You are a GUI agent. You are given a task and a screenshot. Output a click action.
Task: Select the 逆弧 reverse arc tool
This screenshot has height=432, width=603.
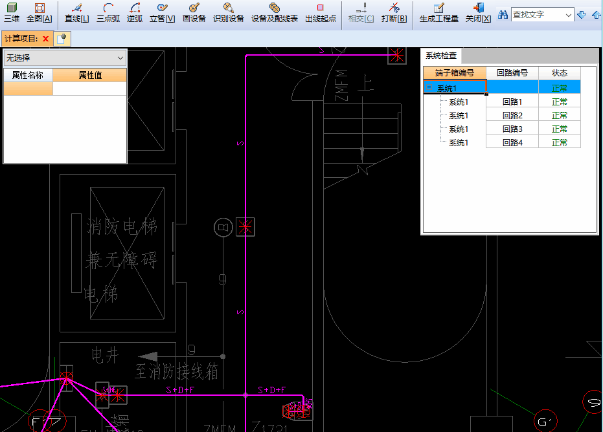click(135, 12)
